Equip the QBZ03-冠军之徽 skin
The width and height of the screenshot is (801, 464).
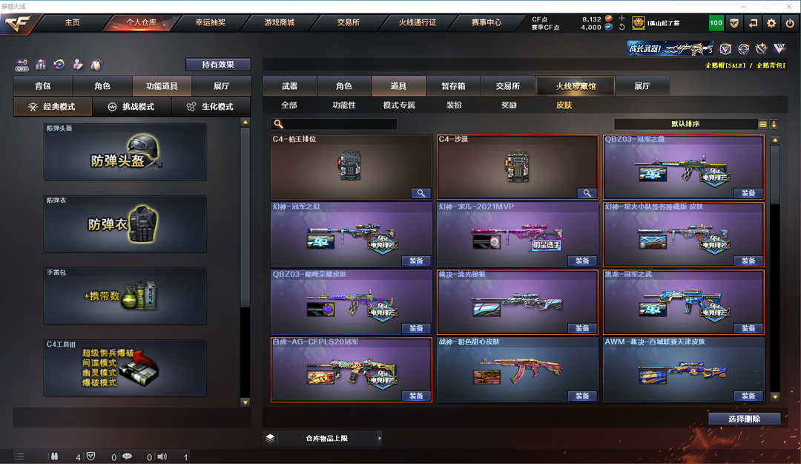click(x=748, y=193)
